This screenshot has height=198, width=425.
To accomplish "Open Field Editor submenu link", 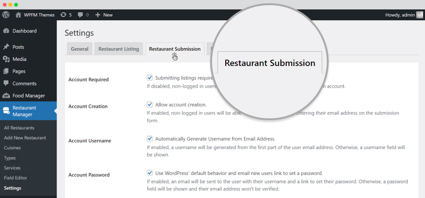I will point(16,178).
